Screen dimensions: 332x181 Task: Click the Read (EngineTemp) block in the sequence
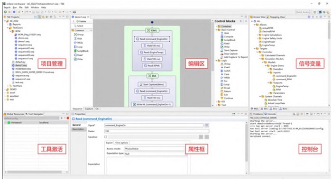click(x=152, y=52)
